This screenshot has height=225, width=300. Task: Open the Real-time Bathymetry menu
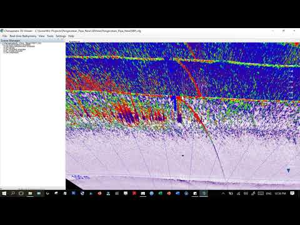pyautogui.click(x=23, y=36)
